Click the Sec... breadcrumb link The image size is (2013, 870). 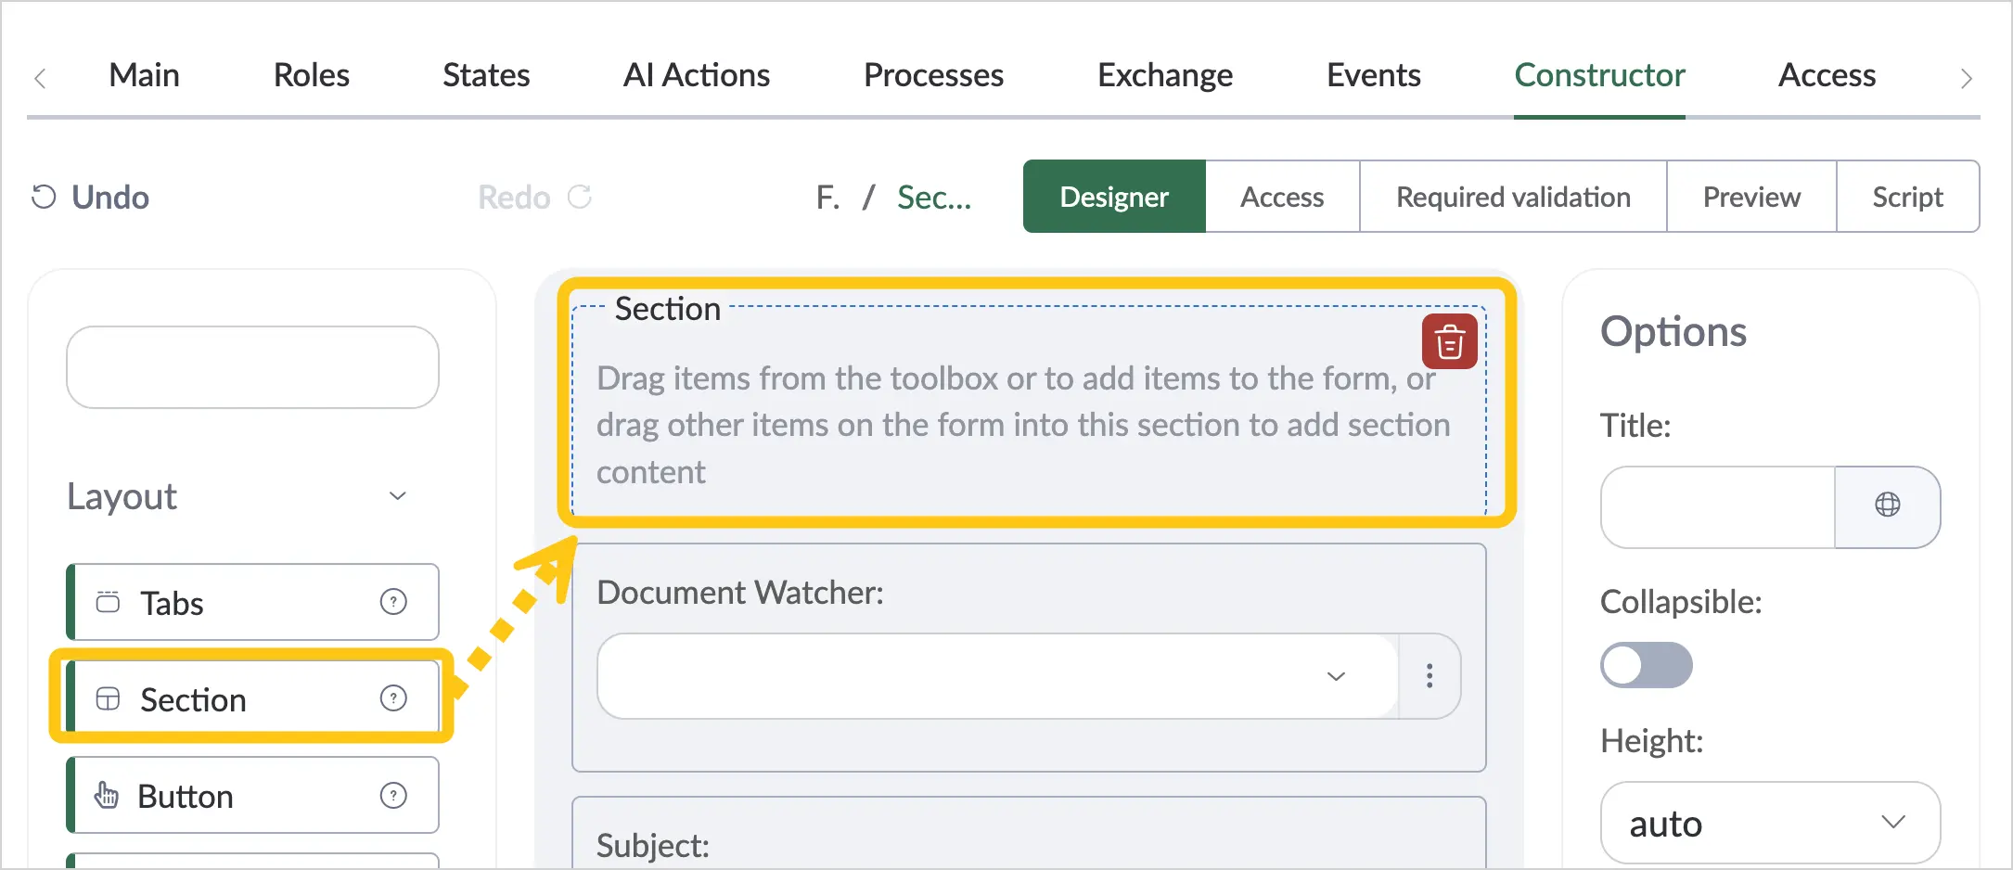click(x=934, y=197)
